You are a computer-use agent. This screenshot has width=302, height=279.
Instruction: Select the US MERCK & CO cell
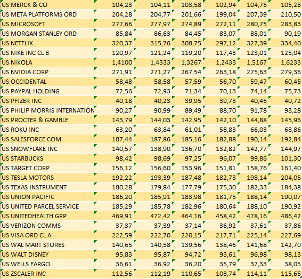[47, 5]
